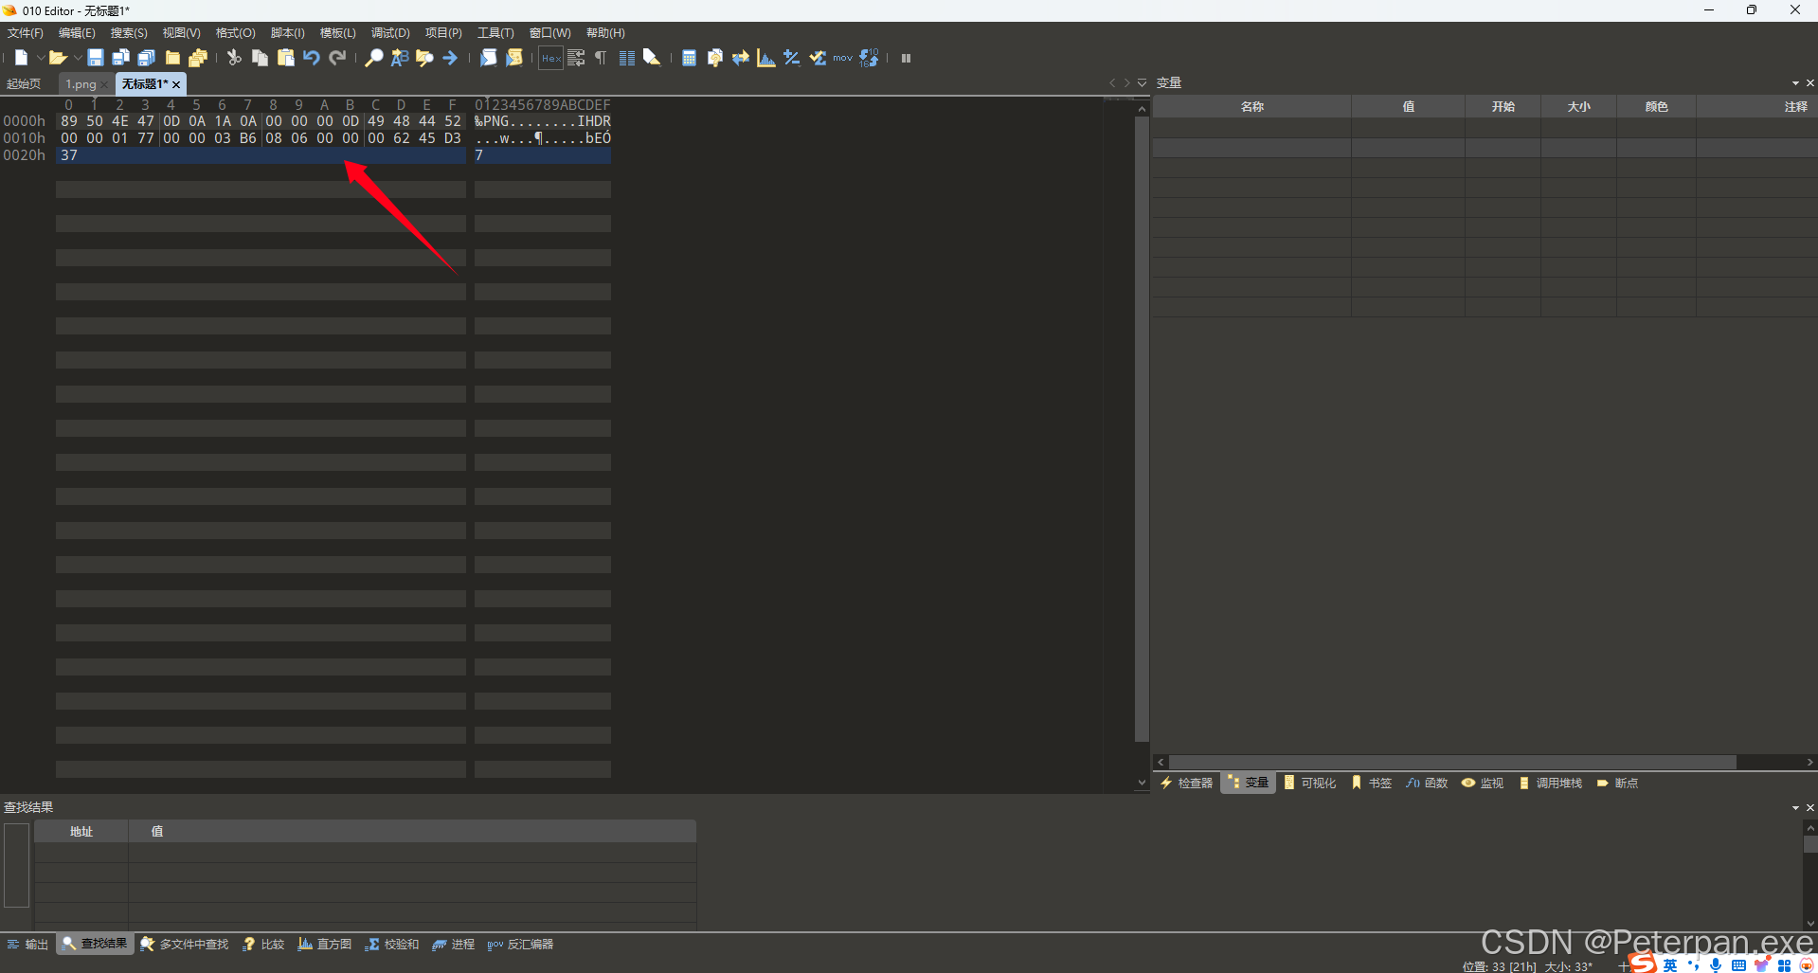Screen dimensions: 1818x973
Task: Click hex byte 37 at row 0020h
Action: coord(69,155)
